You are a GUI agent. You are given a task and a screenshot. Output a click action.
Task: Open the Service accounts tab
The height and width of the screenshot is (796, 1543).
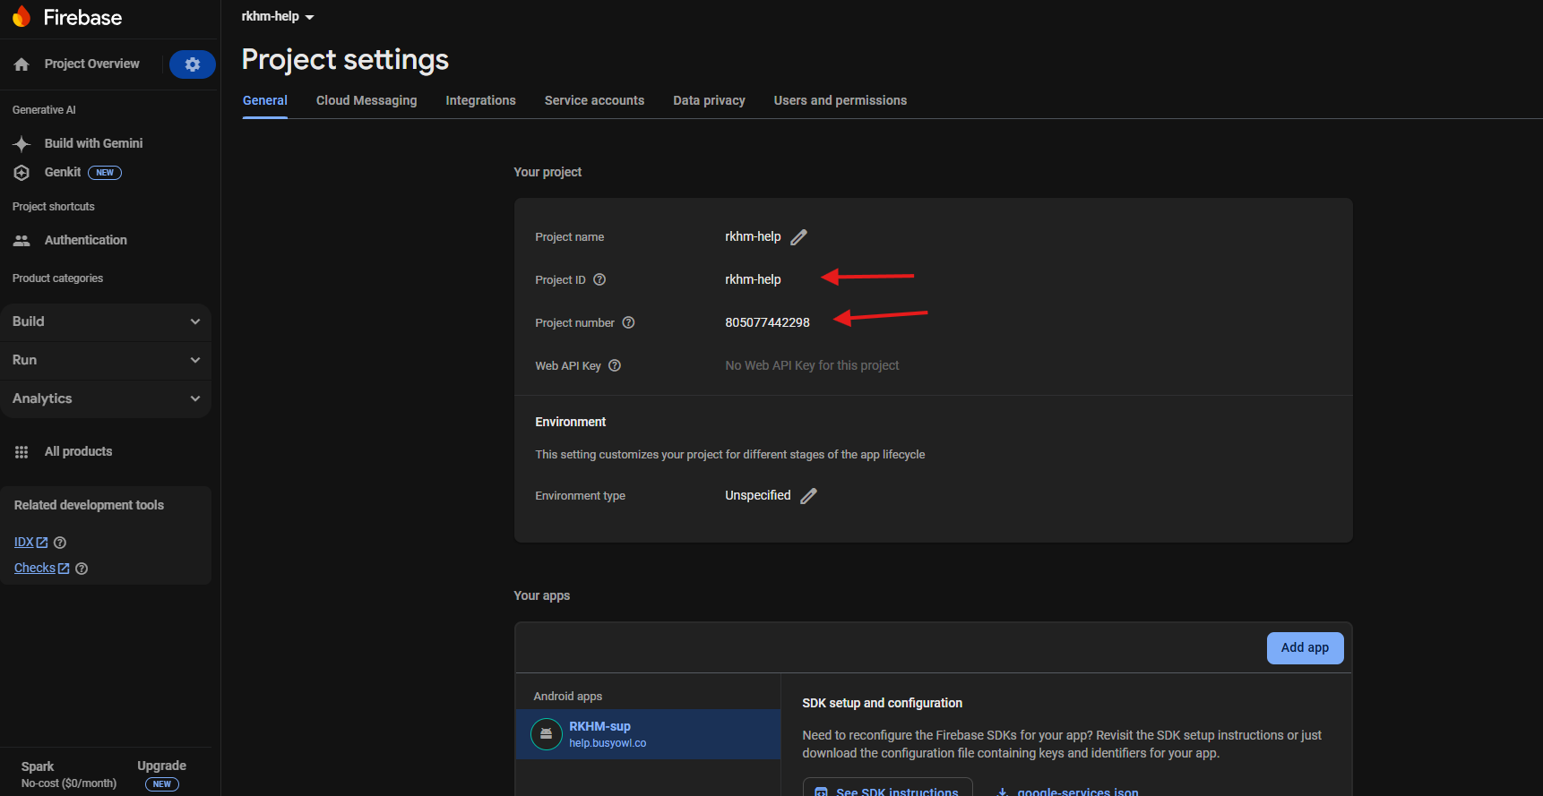pos(595,100)
